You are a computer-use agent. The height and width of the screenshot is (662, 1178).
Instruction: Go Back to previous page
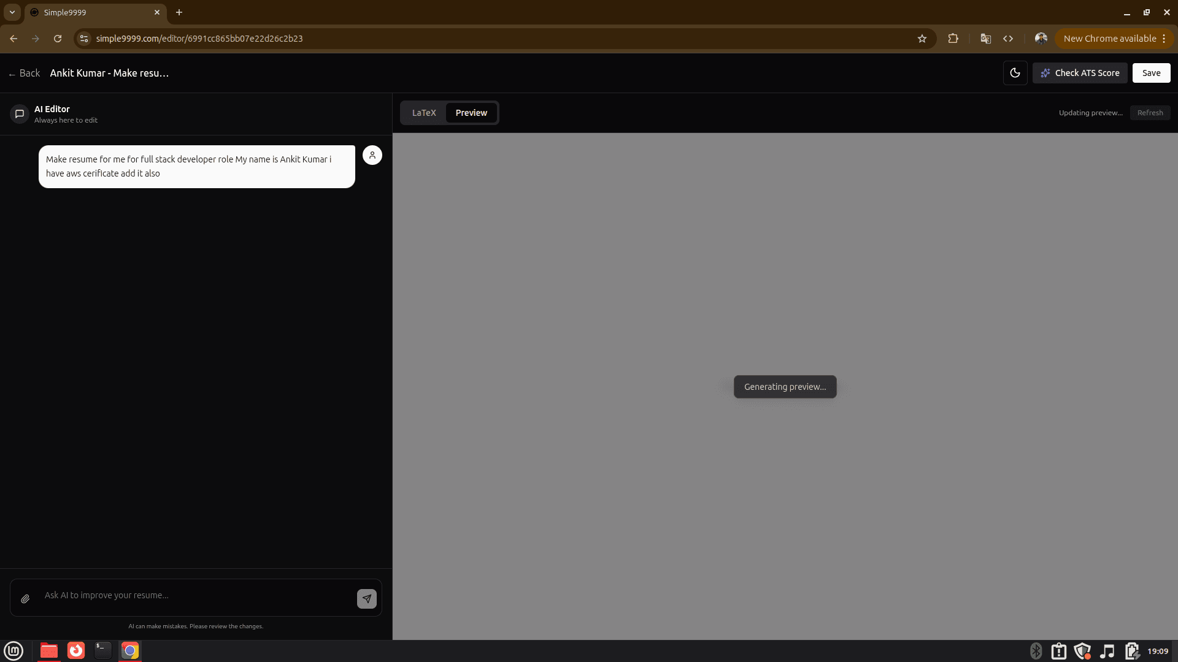[24, 73]
